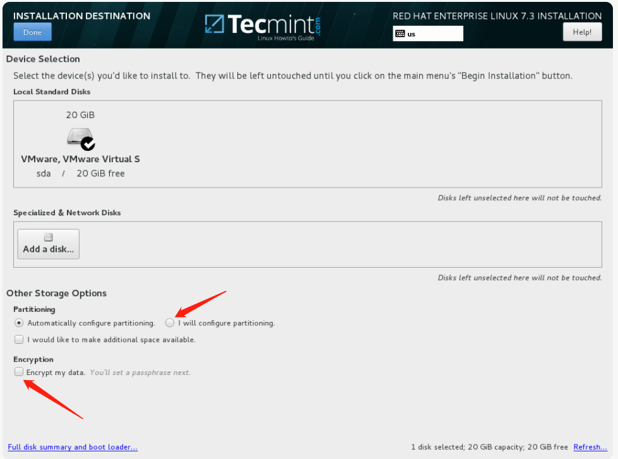Click the Device Selection heading
Screen dimensions: 618x459
tap(43, 59)
